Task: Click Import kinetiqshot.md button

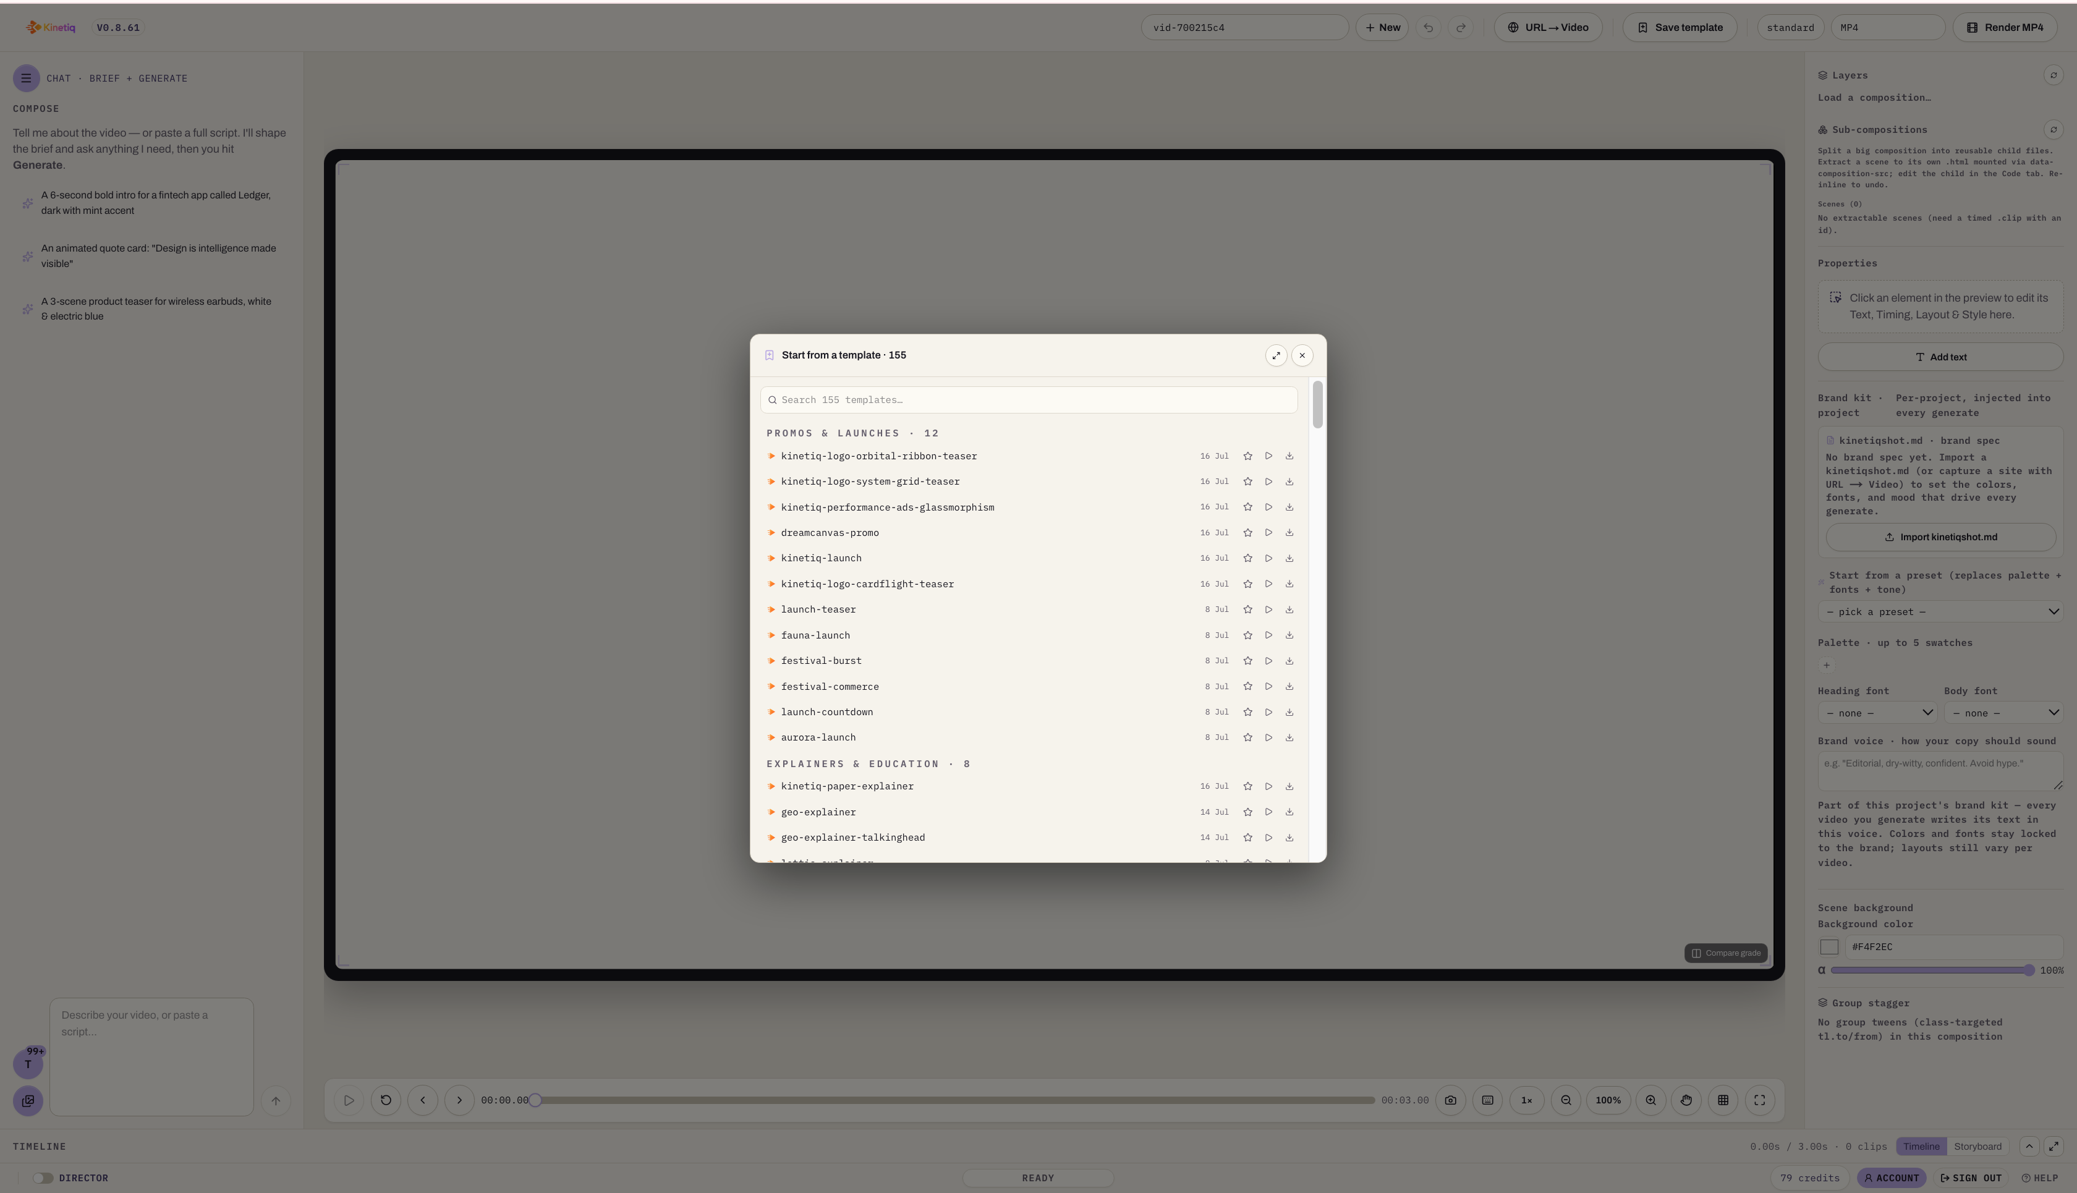Action: [1940, 538]
